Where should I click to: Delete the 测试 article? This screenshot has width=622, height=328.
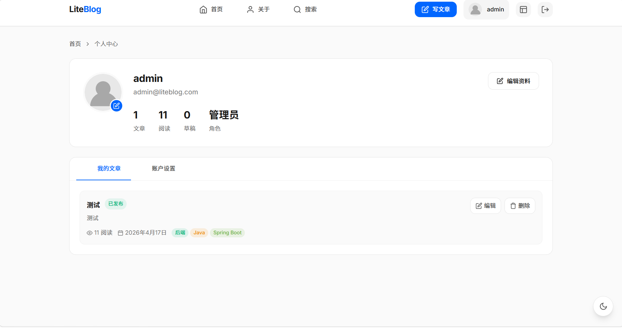[520, 206]
